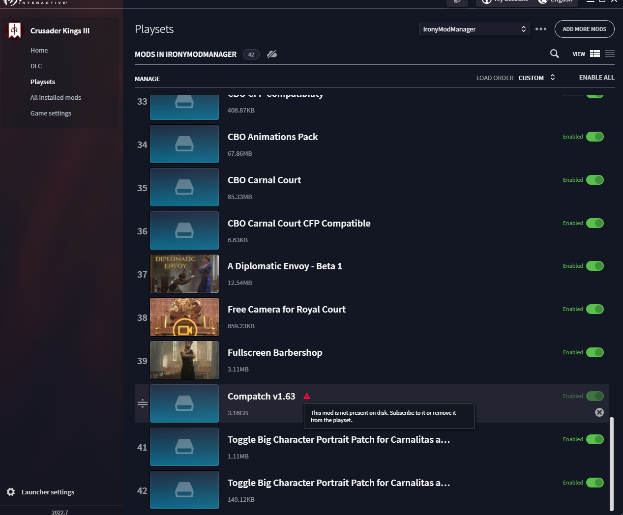Select the CBO Animations Pack title
Screen dimensions: 623x515
point(272,137)
